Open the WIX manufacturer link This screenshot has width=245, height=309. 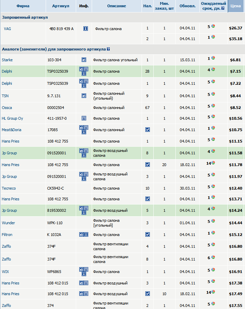click(5, 272)
